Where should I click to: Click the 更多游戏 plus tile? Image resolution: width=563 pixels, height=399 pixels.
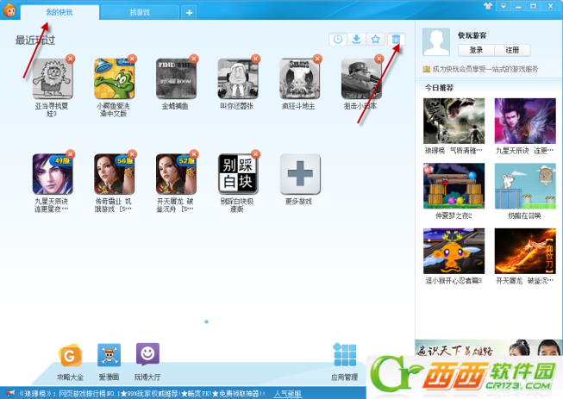click(x=300, y=174)
